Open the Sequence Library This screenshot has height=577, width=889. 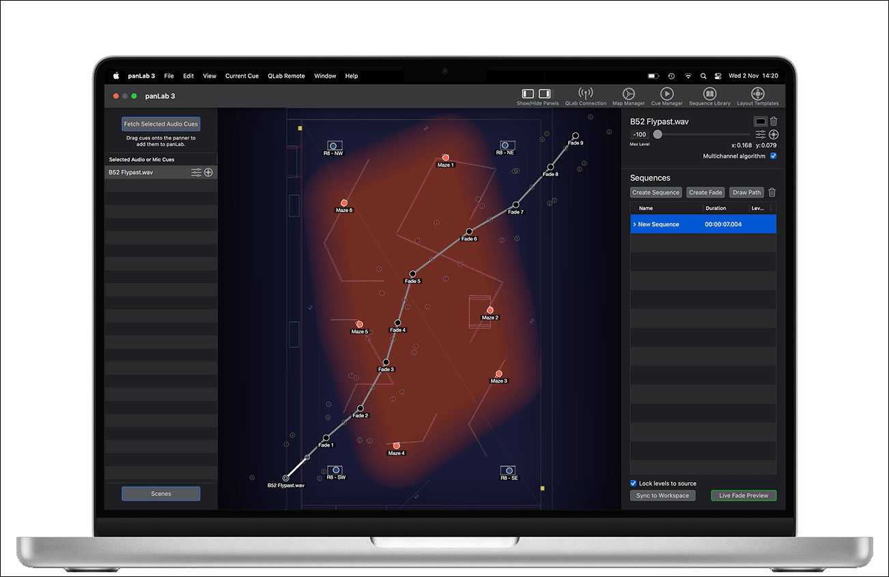coord(709,93)
